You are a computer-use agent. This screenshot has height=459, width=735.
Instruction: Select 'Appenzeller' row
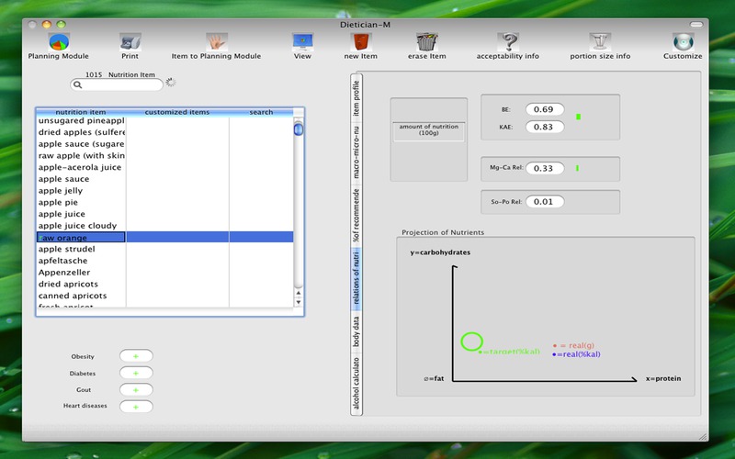(x=164, y=273)
